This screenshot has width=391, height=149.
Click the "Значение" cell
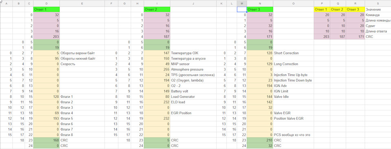click(378, 9)
